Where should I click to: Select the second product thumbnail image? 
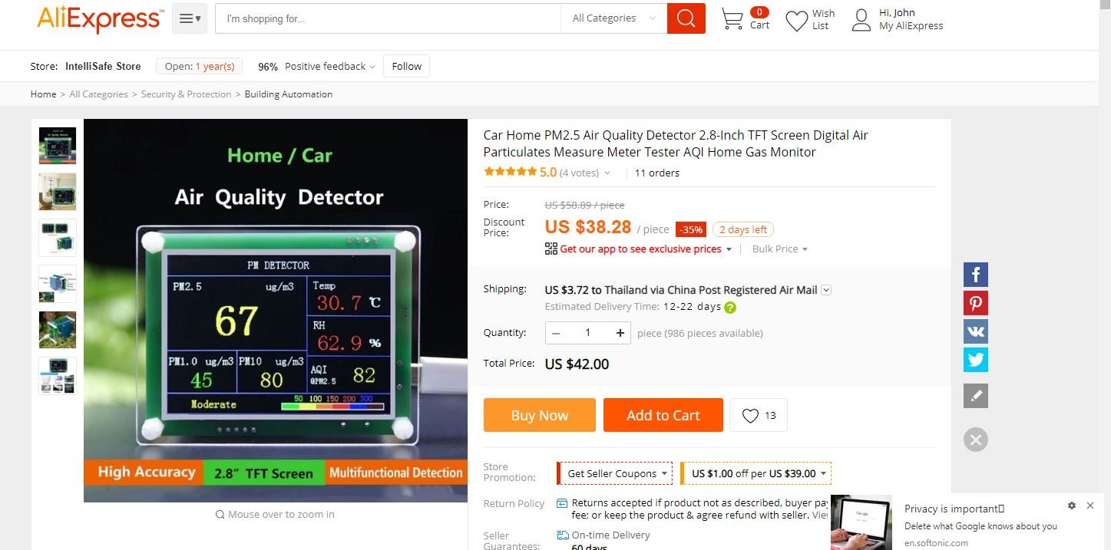(58, 192)
